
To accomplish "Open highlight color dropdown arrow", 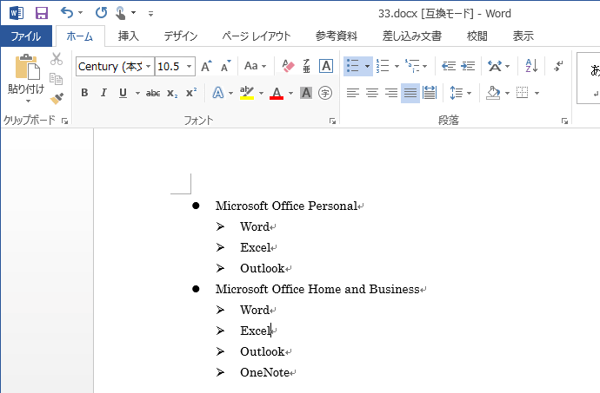I will (262, 93).
